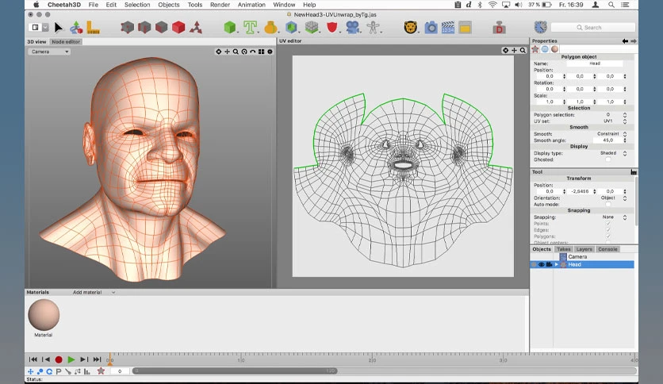Open the orange vase creator objects menu
Image resolution: width=663 pixels, height=384 pixels.
pos(270,28)
